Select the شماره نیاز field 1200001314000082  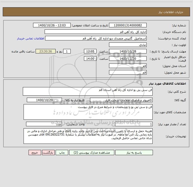128,25
